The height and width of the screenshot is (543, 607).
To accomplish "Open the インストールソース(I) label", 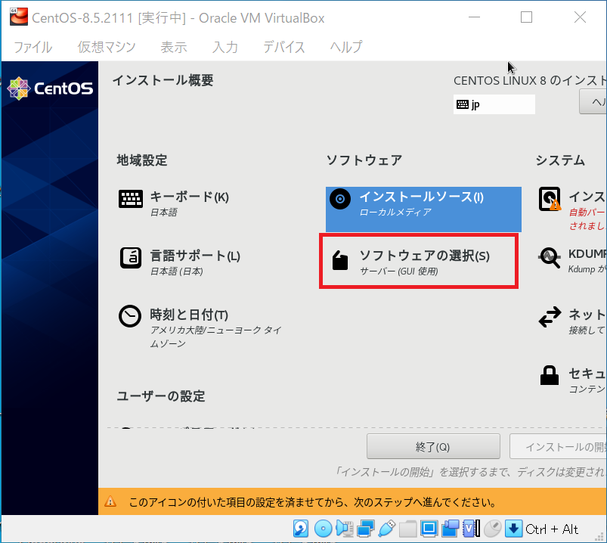I will tap(422, 197).
